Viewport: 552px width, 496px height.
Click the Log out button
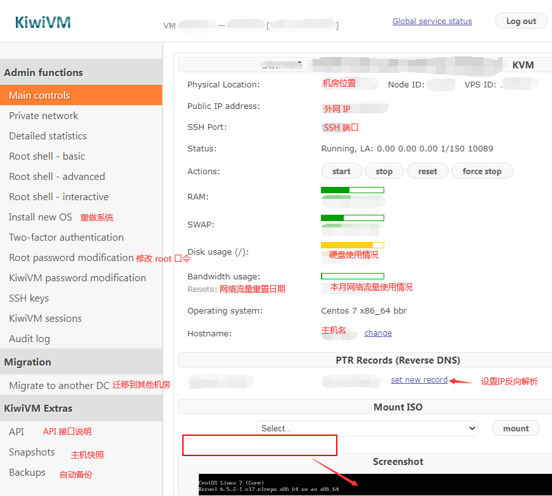[521, 21]
